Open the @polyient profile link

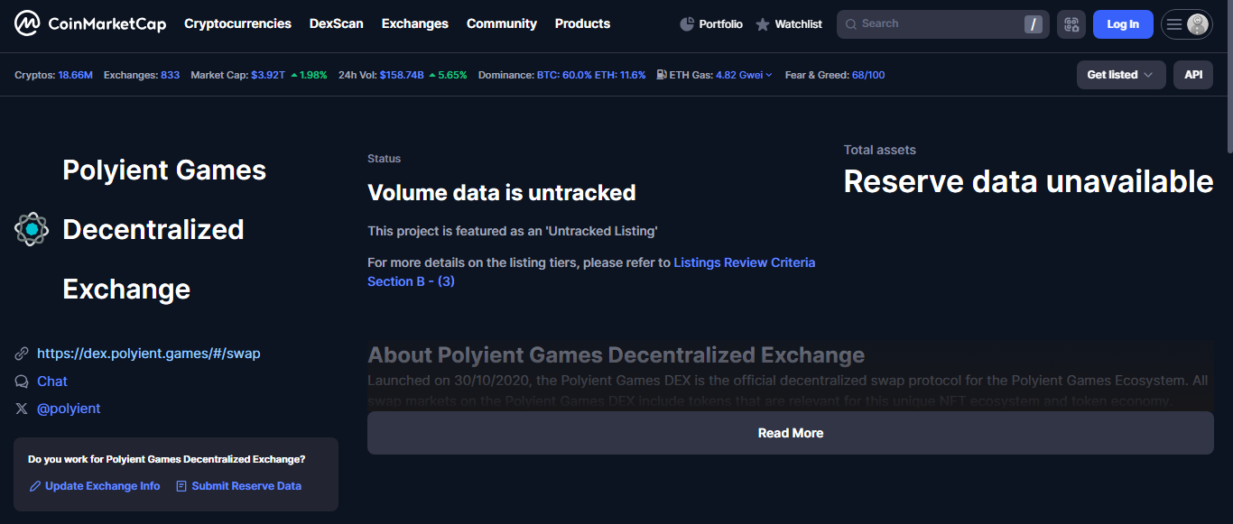(69, 409)
